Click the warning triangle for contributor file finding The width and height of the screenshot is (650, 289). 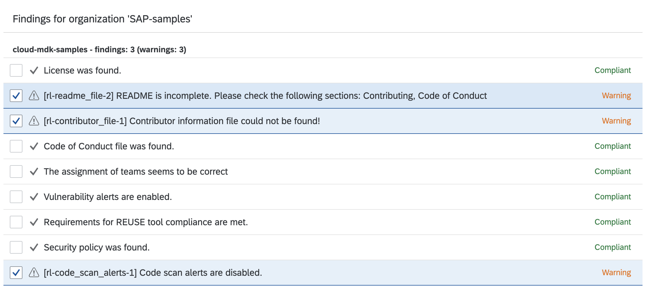34,121
